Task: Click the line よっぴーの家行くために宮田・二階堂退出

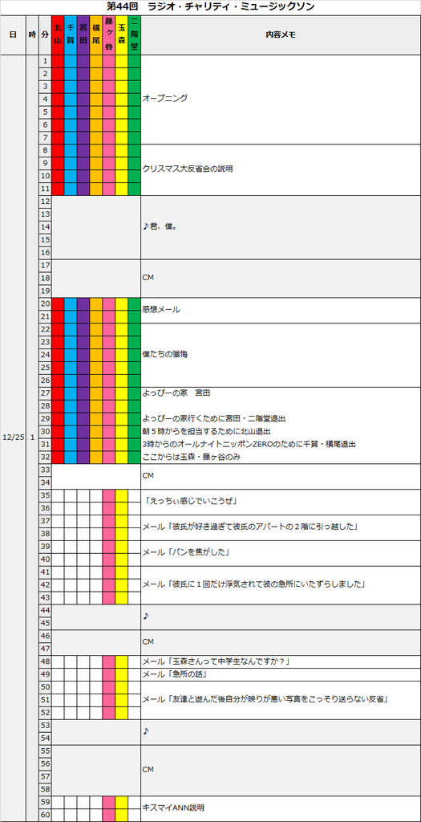Action: (x=213, y=418)
